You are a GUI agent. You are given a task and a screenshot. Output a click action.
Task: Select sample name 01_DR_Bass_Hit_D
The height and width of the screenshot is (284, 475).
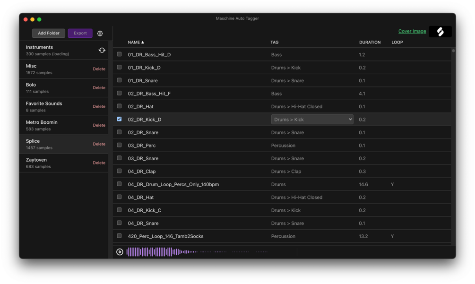pos(149,55)
